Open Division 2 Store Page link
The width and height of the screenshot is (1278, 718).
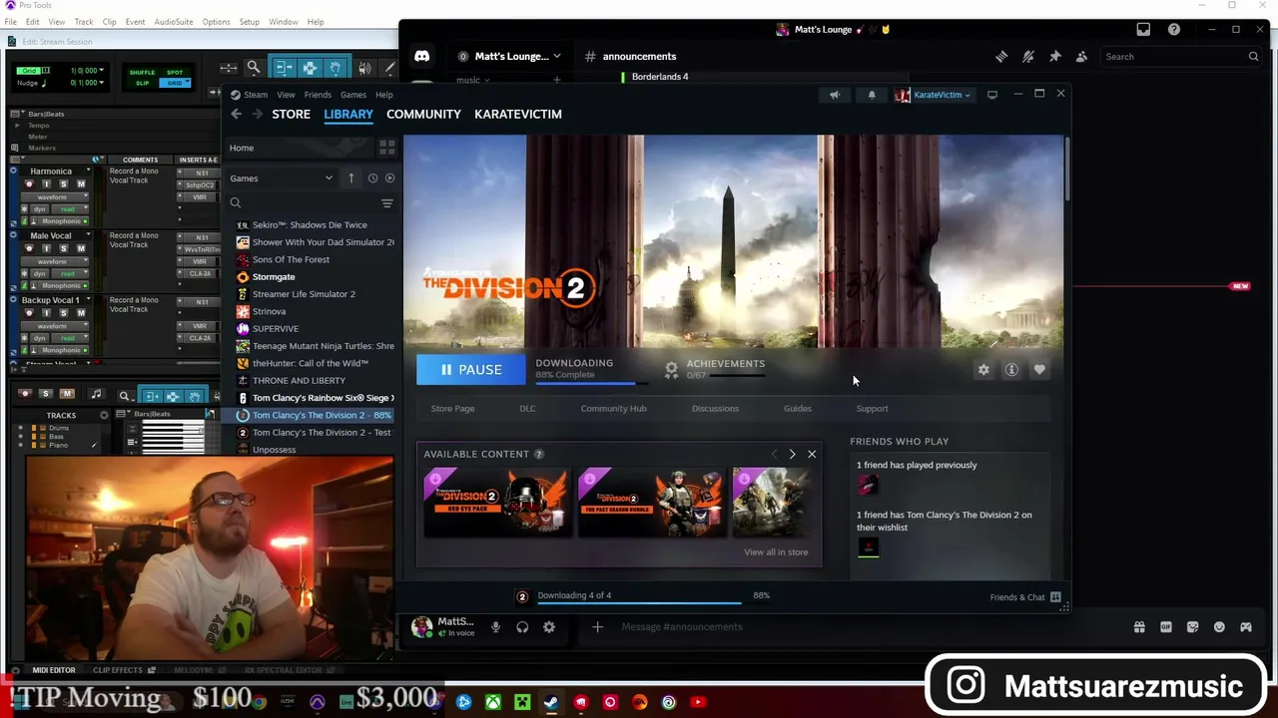click(x=452, y=409)
